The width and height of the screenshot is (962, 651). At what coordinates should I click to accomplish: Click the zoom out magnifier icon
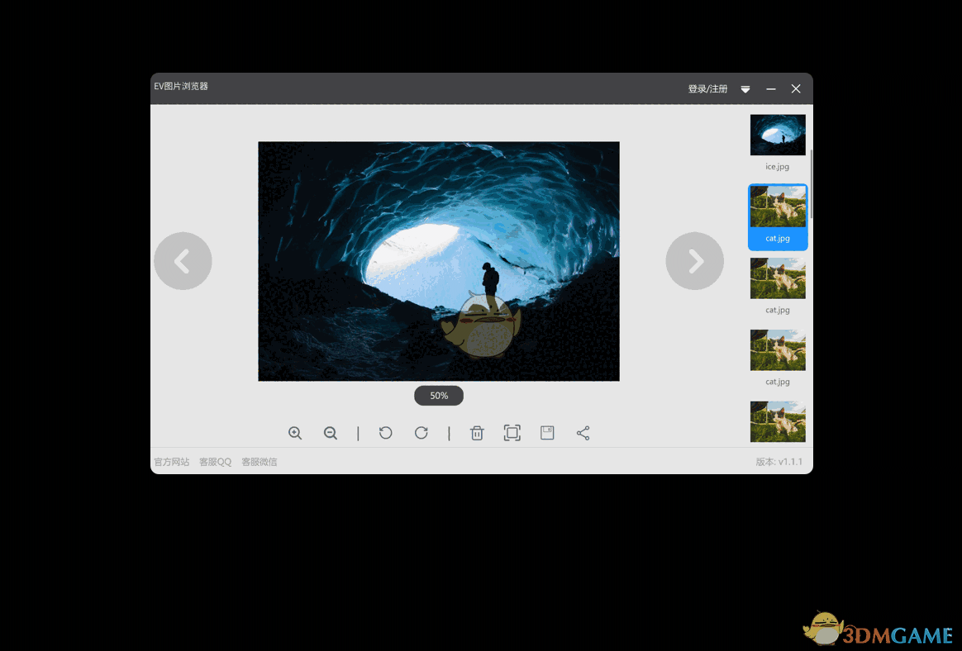pos(330,433)
